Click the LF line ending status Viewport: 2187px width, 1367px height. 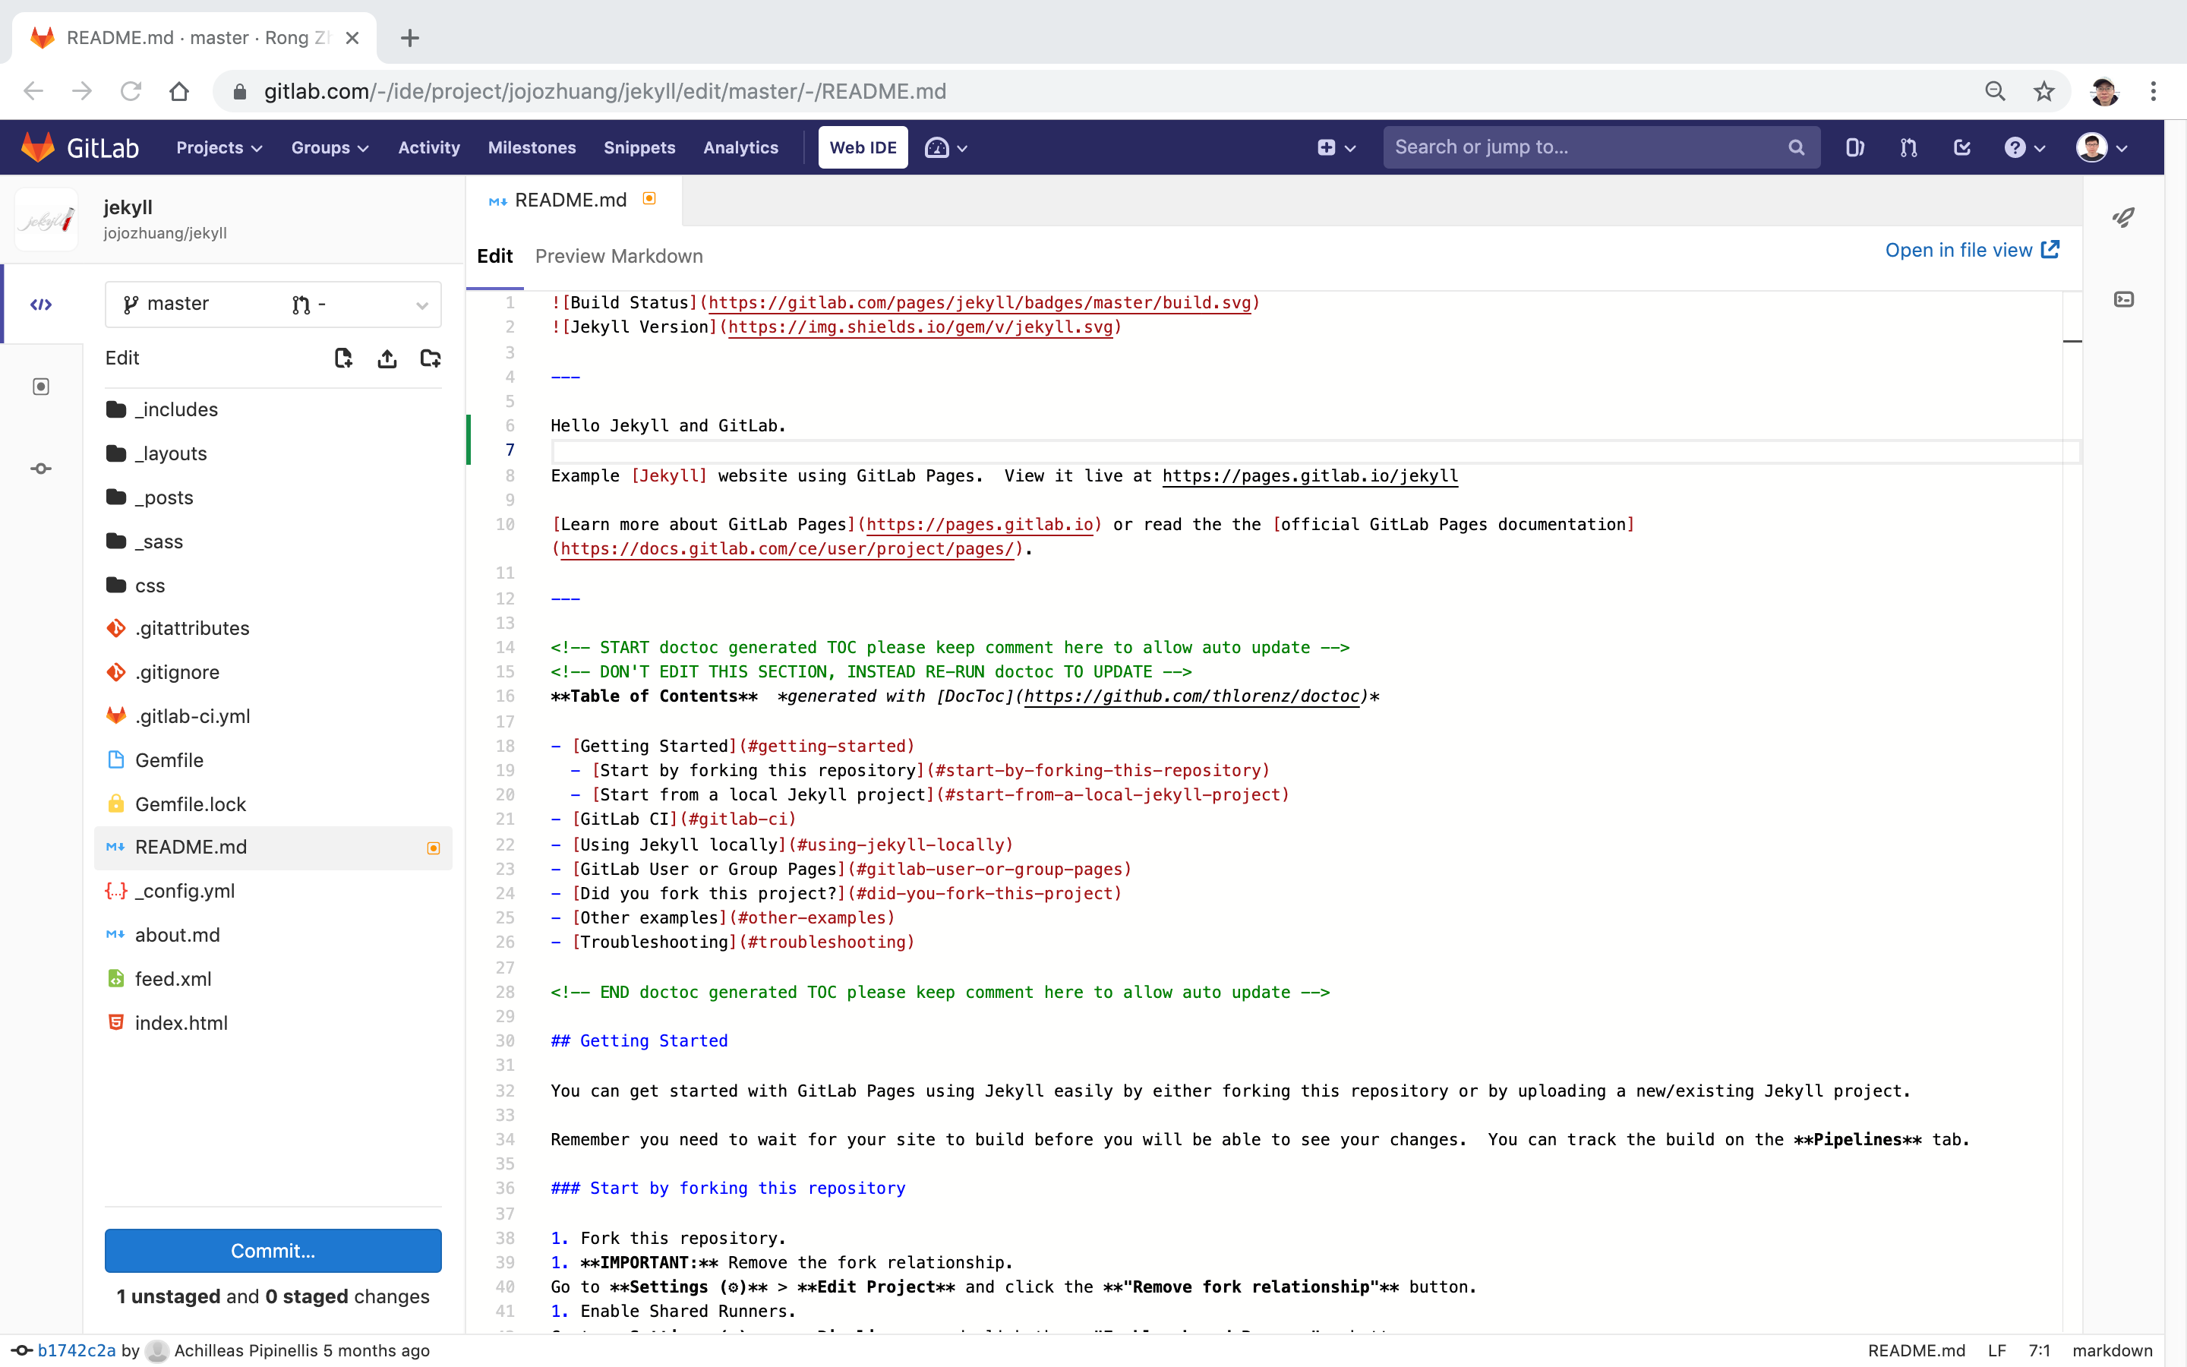pyautogui.click(x=1996, y=1350)
